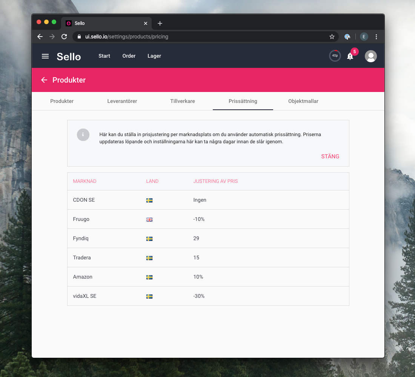Open the user profile avatar menu
Screen dimensions: 415x377
370,56
